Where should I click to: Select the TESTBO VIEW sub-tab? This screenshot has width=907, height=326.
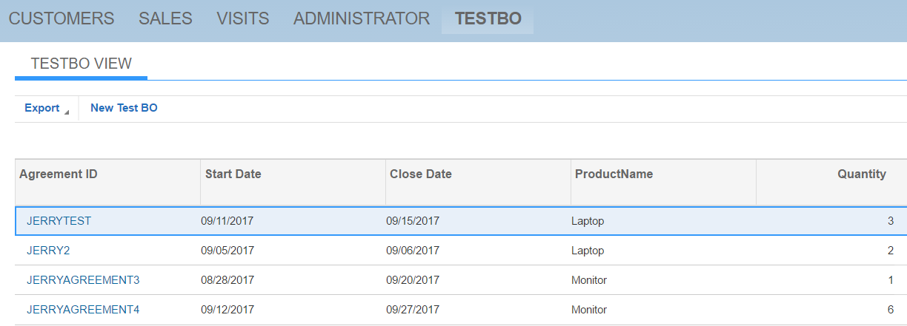(82, 64)
